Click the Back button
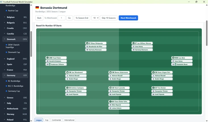 [x=39, y=18]
